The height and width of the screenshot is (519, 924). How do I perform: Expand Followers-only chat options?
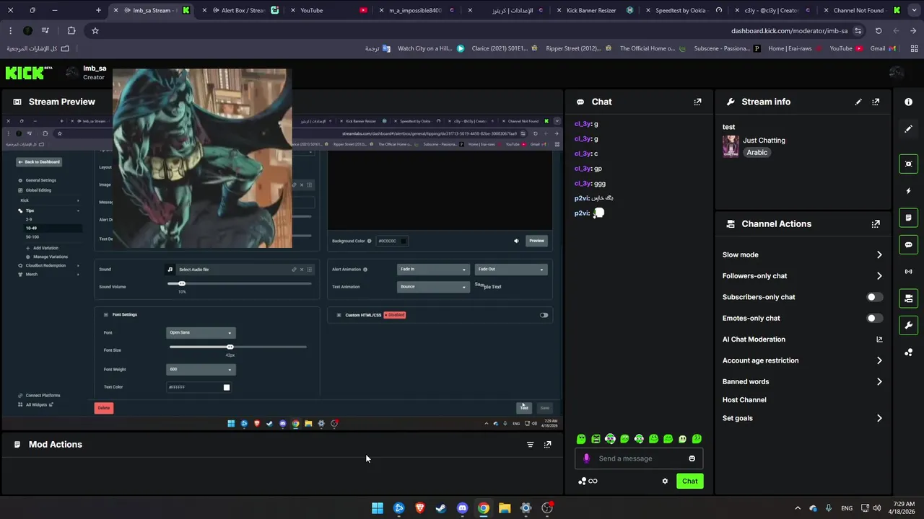802,276
